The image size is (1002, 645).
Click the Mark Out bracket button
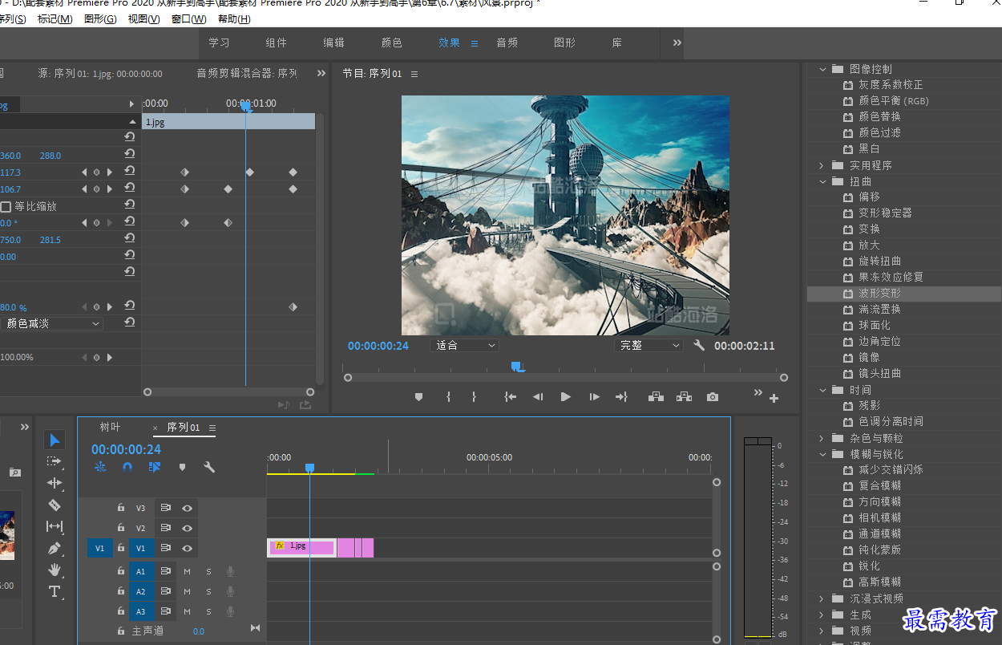pyautogui.click(x=474, y=396)
